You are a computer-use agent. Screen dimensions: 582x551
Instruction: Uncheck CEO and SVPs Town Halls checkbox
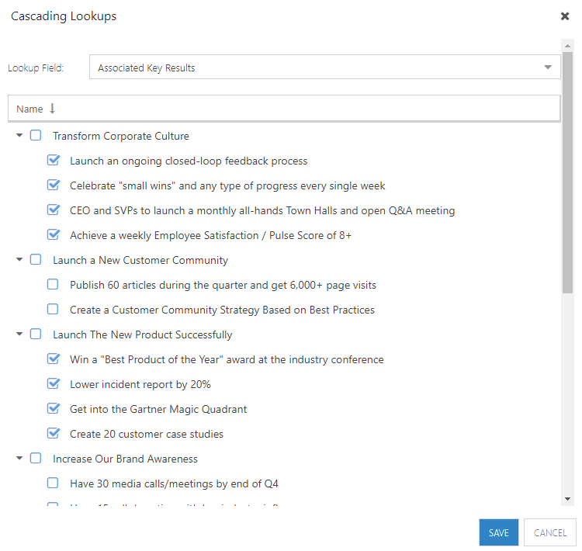tap(53, 210)
